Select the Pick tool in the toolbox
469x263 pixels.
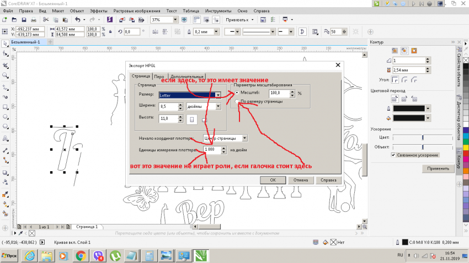[x=5, y=43]
